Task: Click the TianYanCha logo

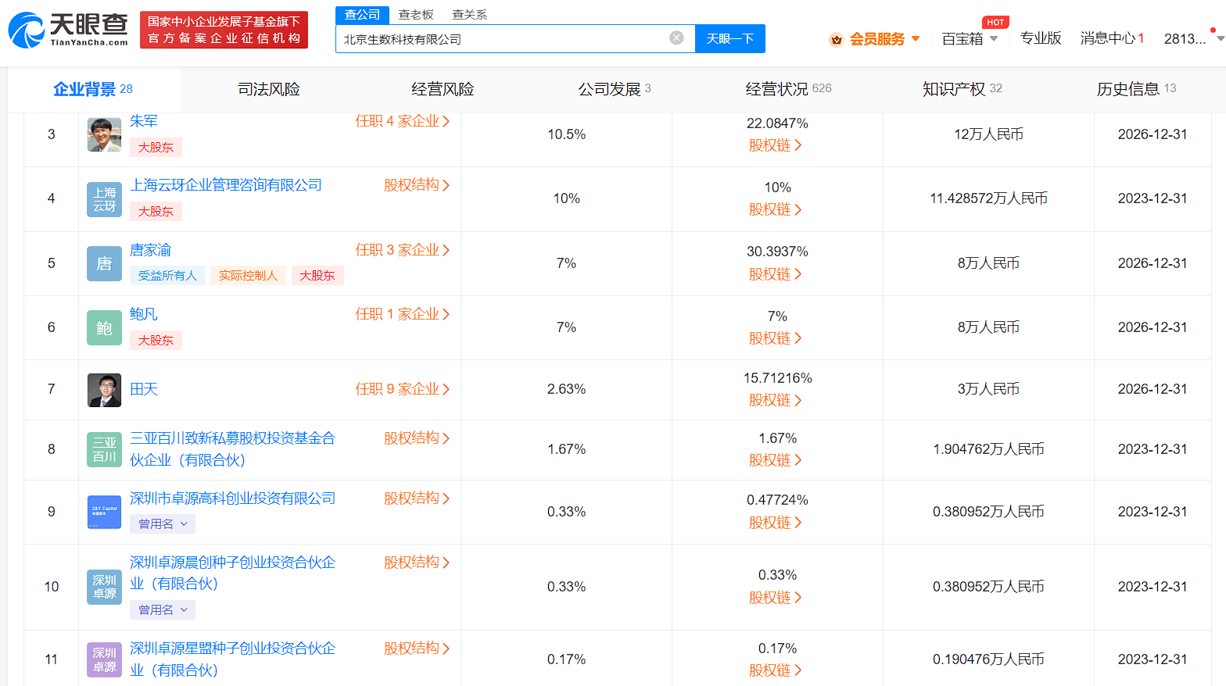Action: 69,30
